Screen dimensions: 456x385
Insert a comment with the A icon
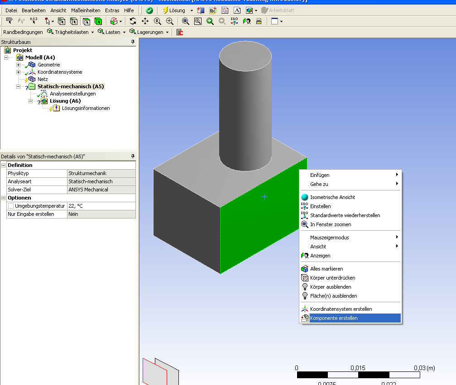[x=237, y=10]
